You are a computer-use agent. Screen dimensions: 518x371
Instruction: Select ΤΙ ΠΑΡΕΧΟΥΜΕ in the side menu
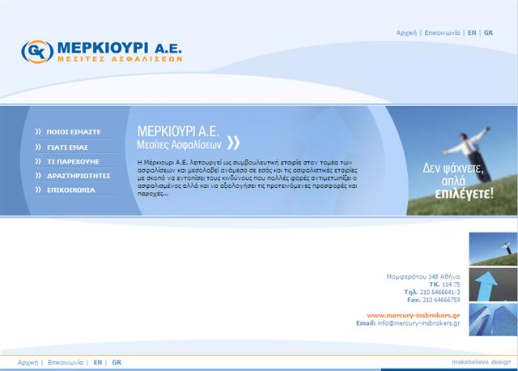[73, 162]
